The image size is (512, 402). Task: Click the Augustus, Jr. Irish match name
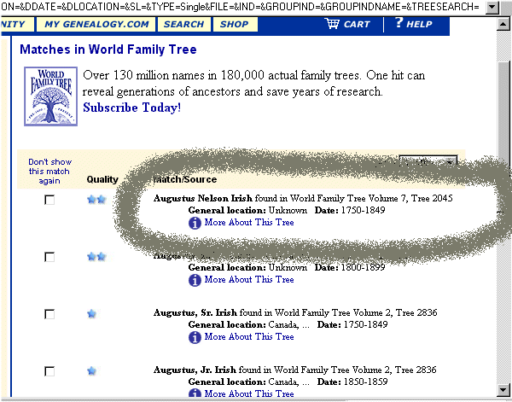(195, 370)
